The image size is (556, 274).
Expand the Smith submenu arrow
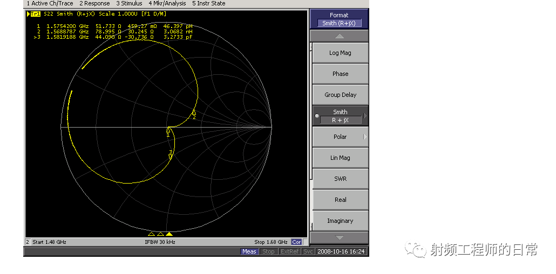(x=365, y=116)
